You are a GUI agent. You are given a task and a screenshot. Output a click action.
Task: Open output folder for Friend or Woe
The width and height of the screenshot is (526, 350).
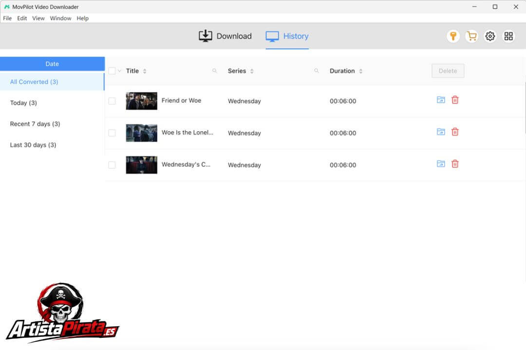click(x=441, y=100)
